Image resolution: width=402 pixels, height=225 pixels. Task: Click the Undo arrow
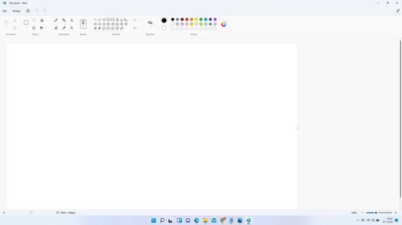(x=37, y=11)
